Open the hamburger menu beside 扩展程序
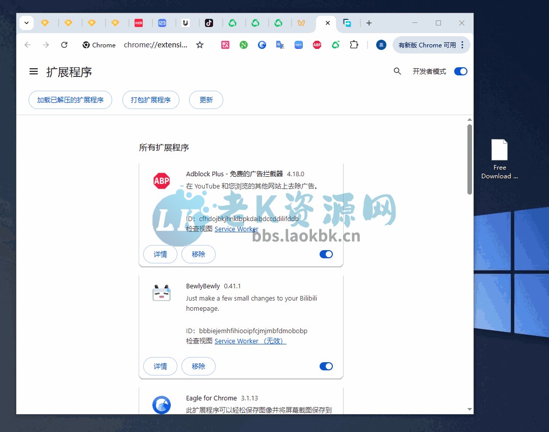Image resolution: width=549 pixels, height=432 pixels. point(34,72)
